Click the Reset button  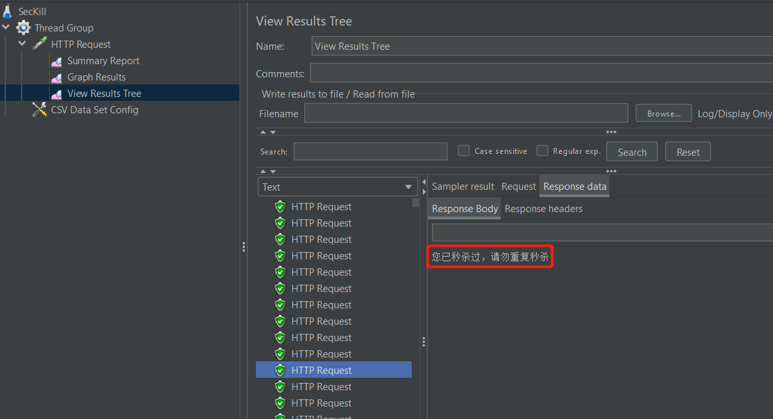pyautogui.click(x=688, y=152)
